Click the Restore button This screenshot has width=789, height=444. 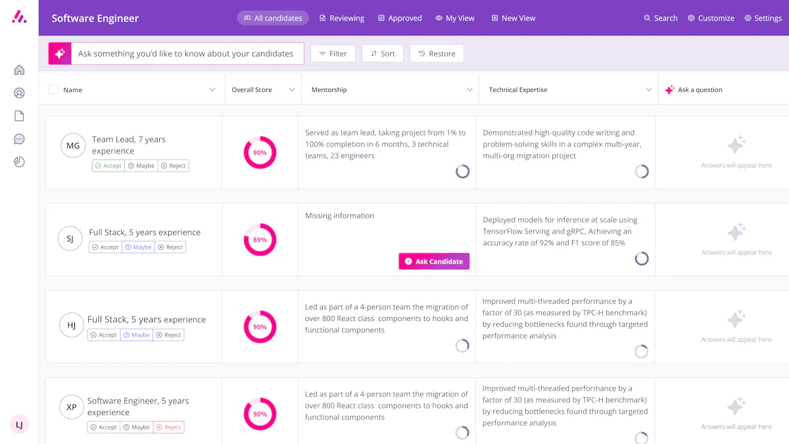click(437, 54)
